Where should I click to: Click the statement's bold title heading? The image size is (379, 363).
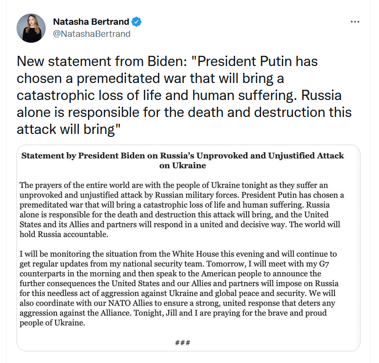pyautogui.click(x=182, y=156)
